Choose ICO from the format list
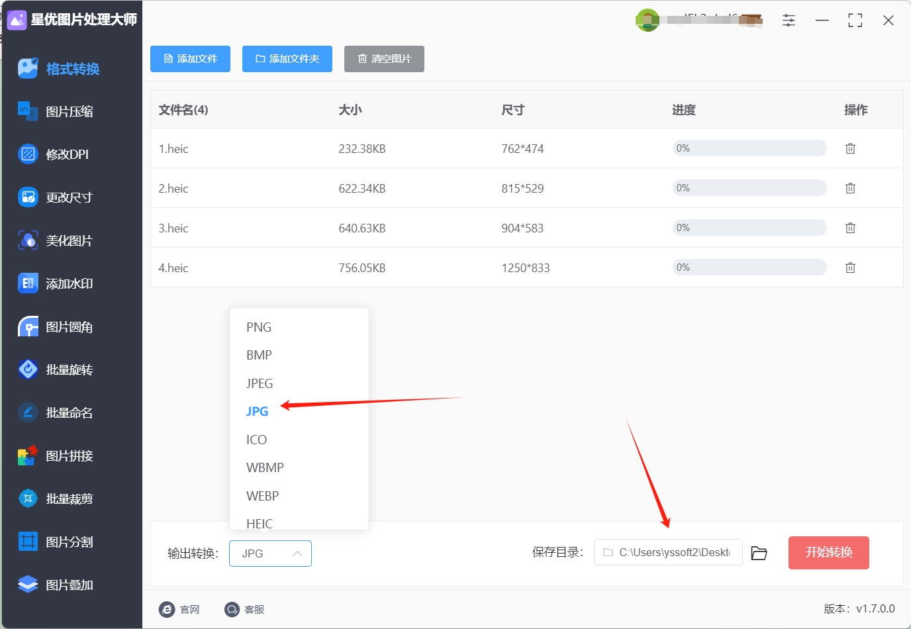 click(x=256, y=440)
